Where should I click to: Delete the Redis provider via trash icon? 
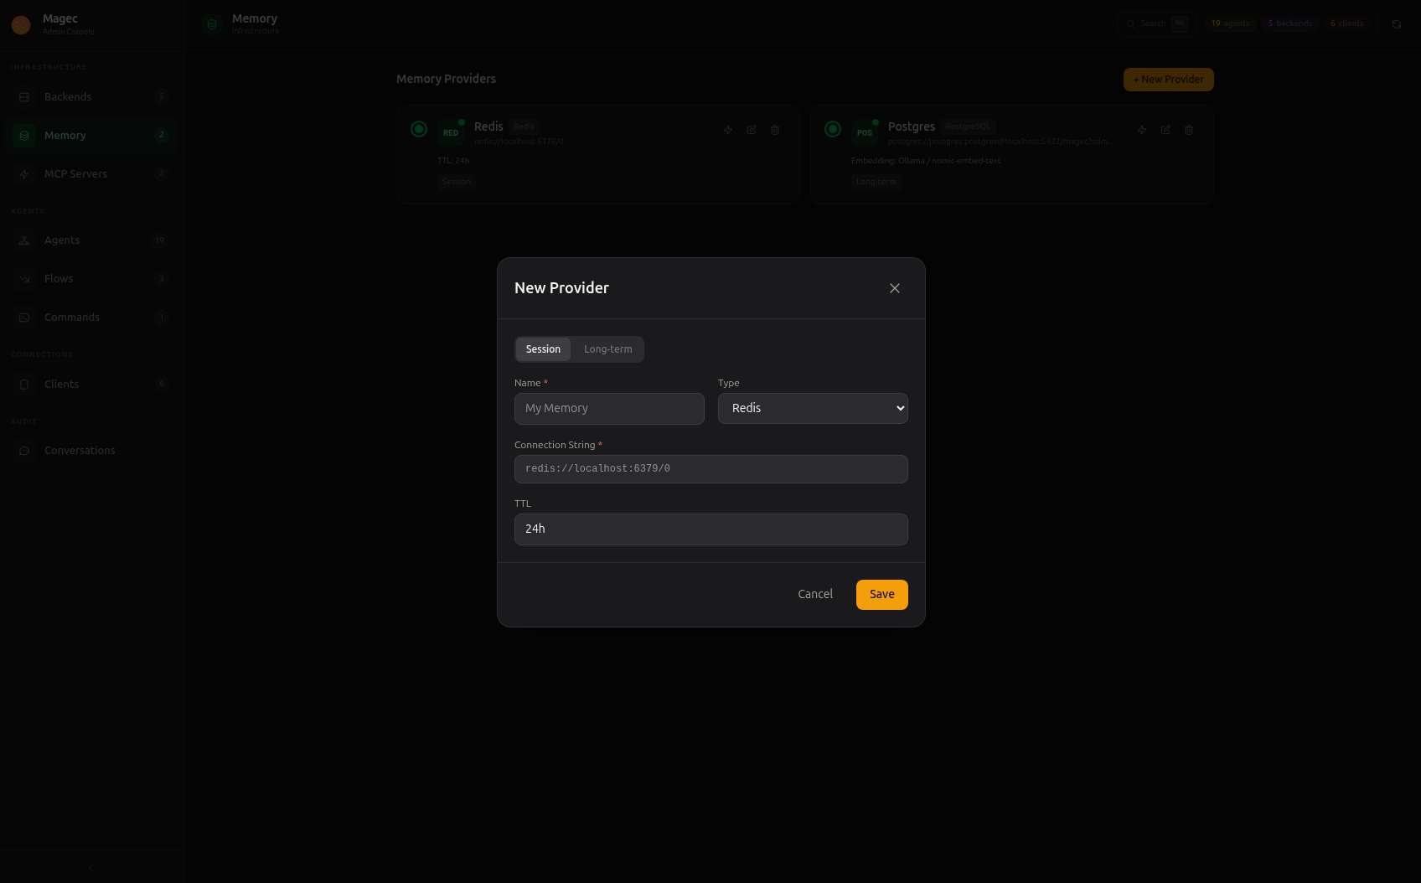tap(774, 130)
